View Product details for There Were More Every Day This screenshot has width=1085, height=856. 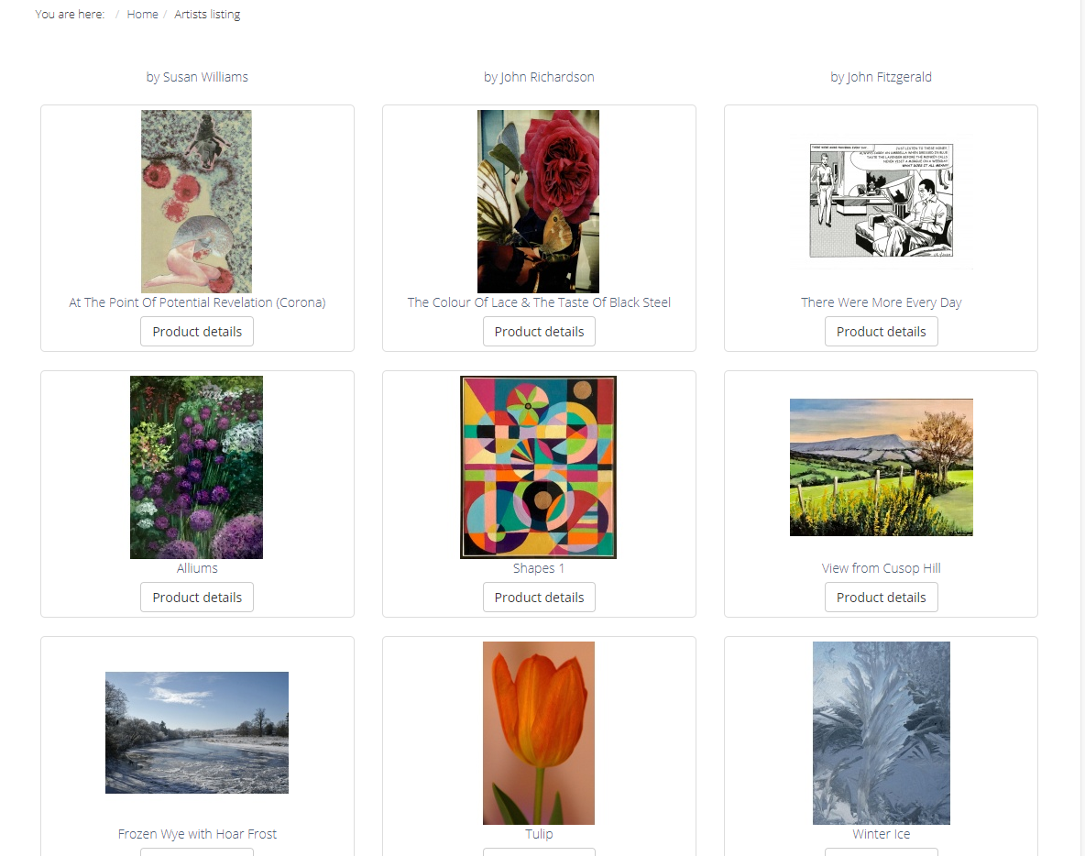click(881, 332)
